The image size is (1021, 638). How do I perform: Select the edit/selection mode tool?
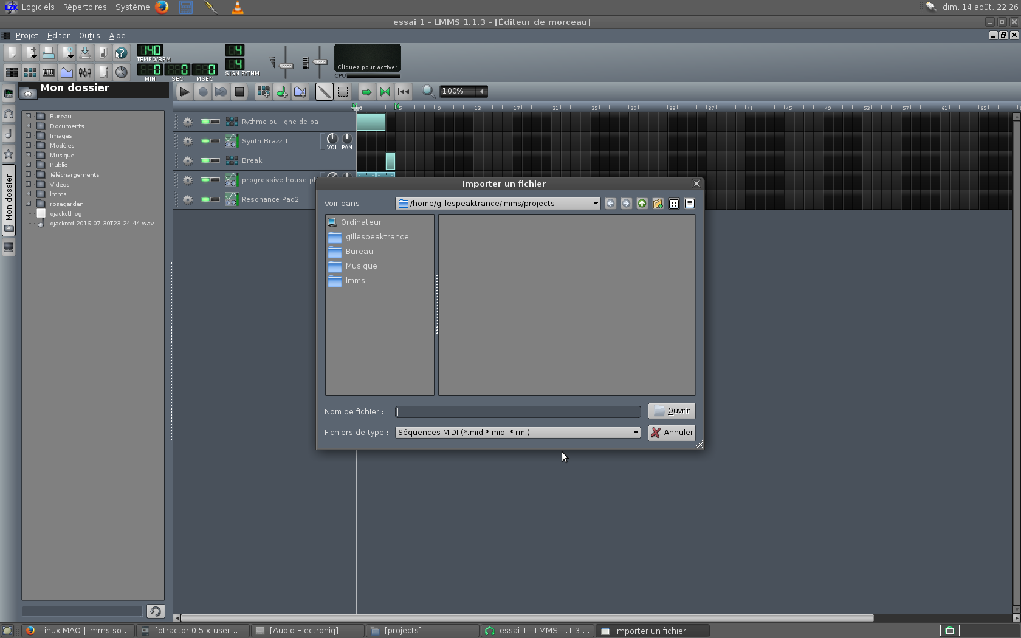click(343, 92)
